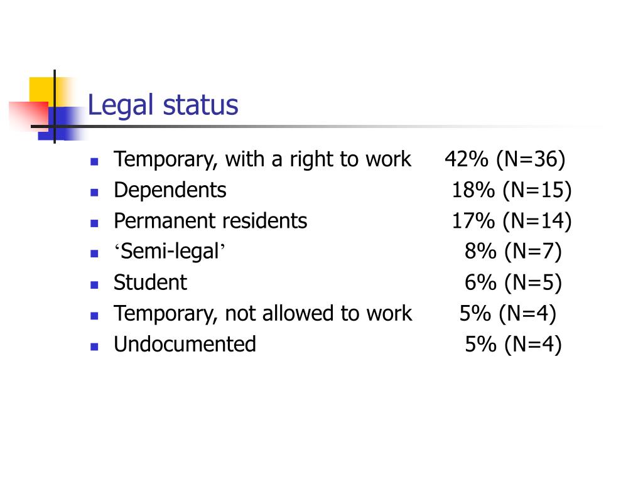
Task: Click the '6% (N=5)' value beside Student
Action: tap(513, 283)
